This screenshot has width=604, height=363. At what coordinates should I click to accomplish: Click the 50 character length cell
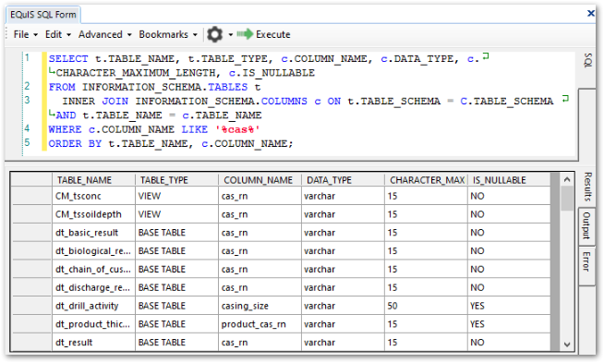[426, 306]
